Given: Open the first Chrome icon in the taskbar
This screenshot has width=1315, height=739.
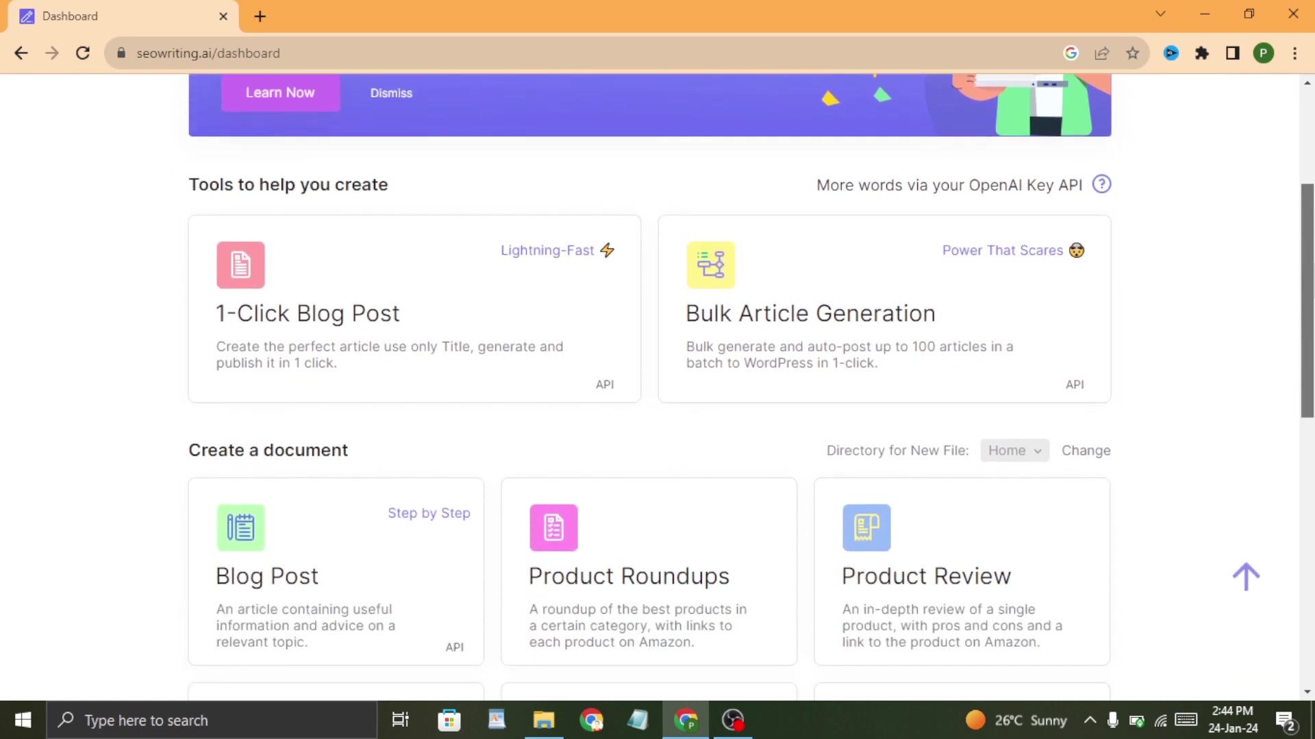Looking at the screenshot, I should pos(591,720).
